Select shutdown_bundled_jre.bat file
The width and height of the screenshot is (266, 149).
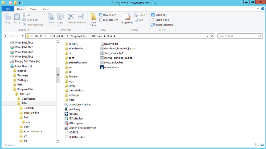coord(118,49)
